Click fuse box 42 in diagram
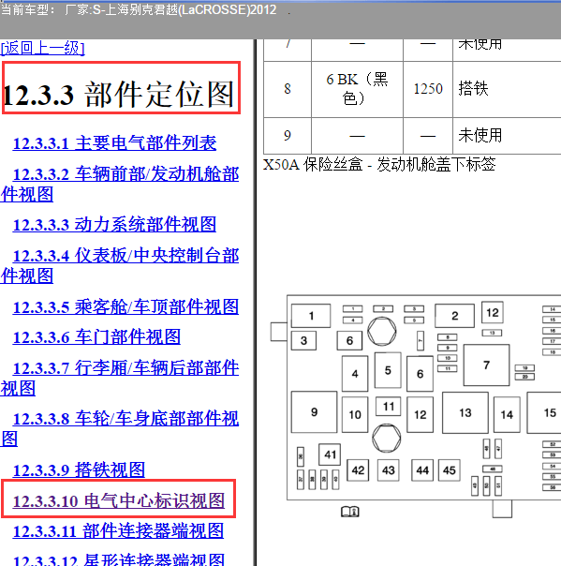 [x=358, y=470]
